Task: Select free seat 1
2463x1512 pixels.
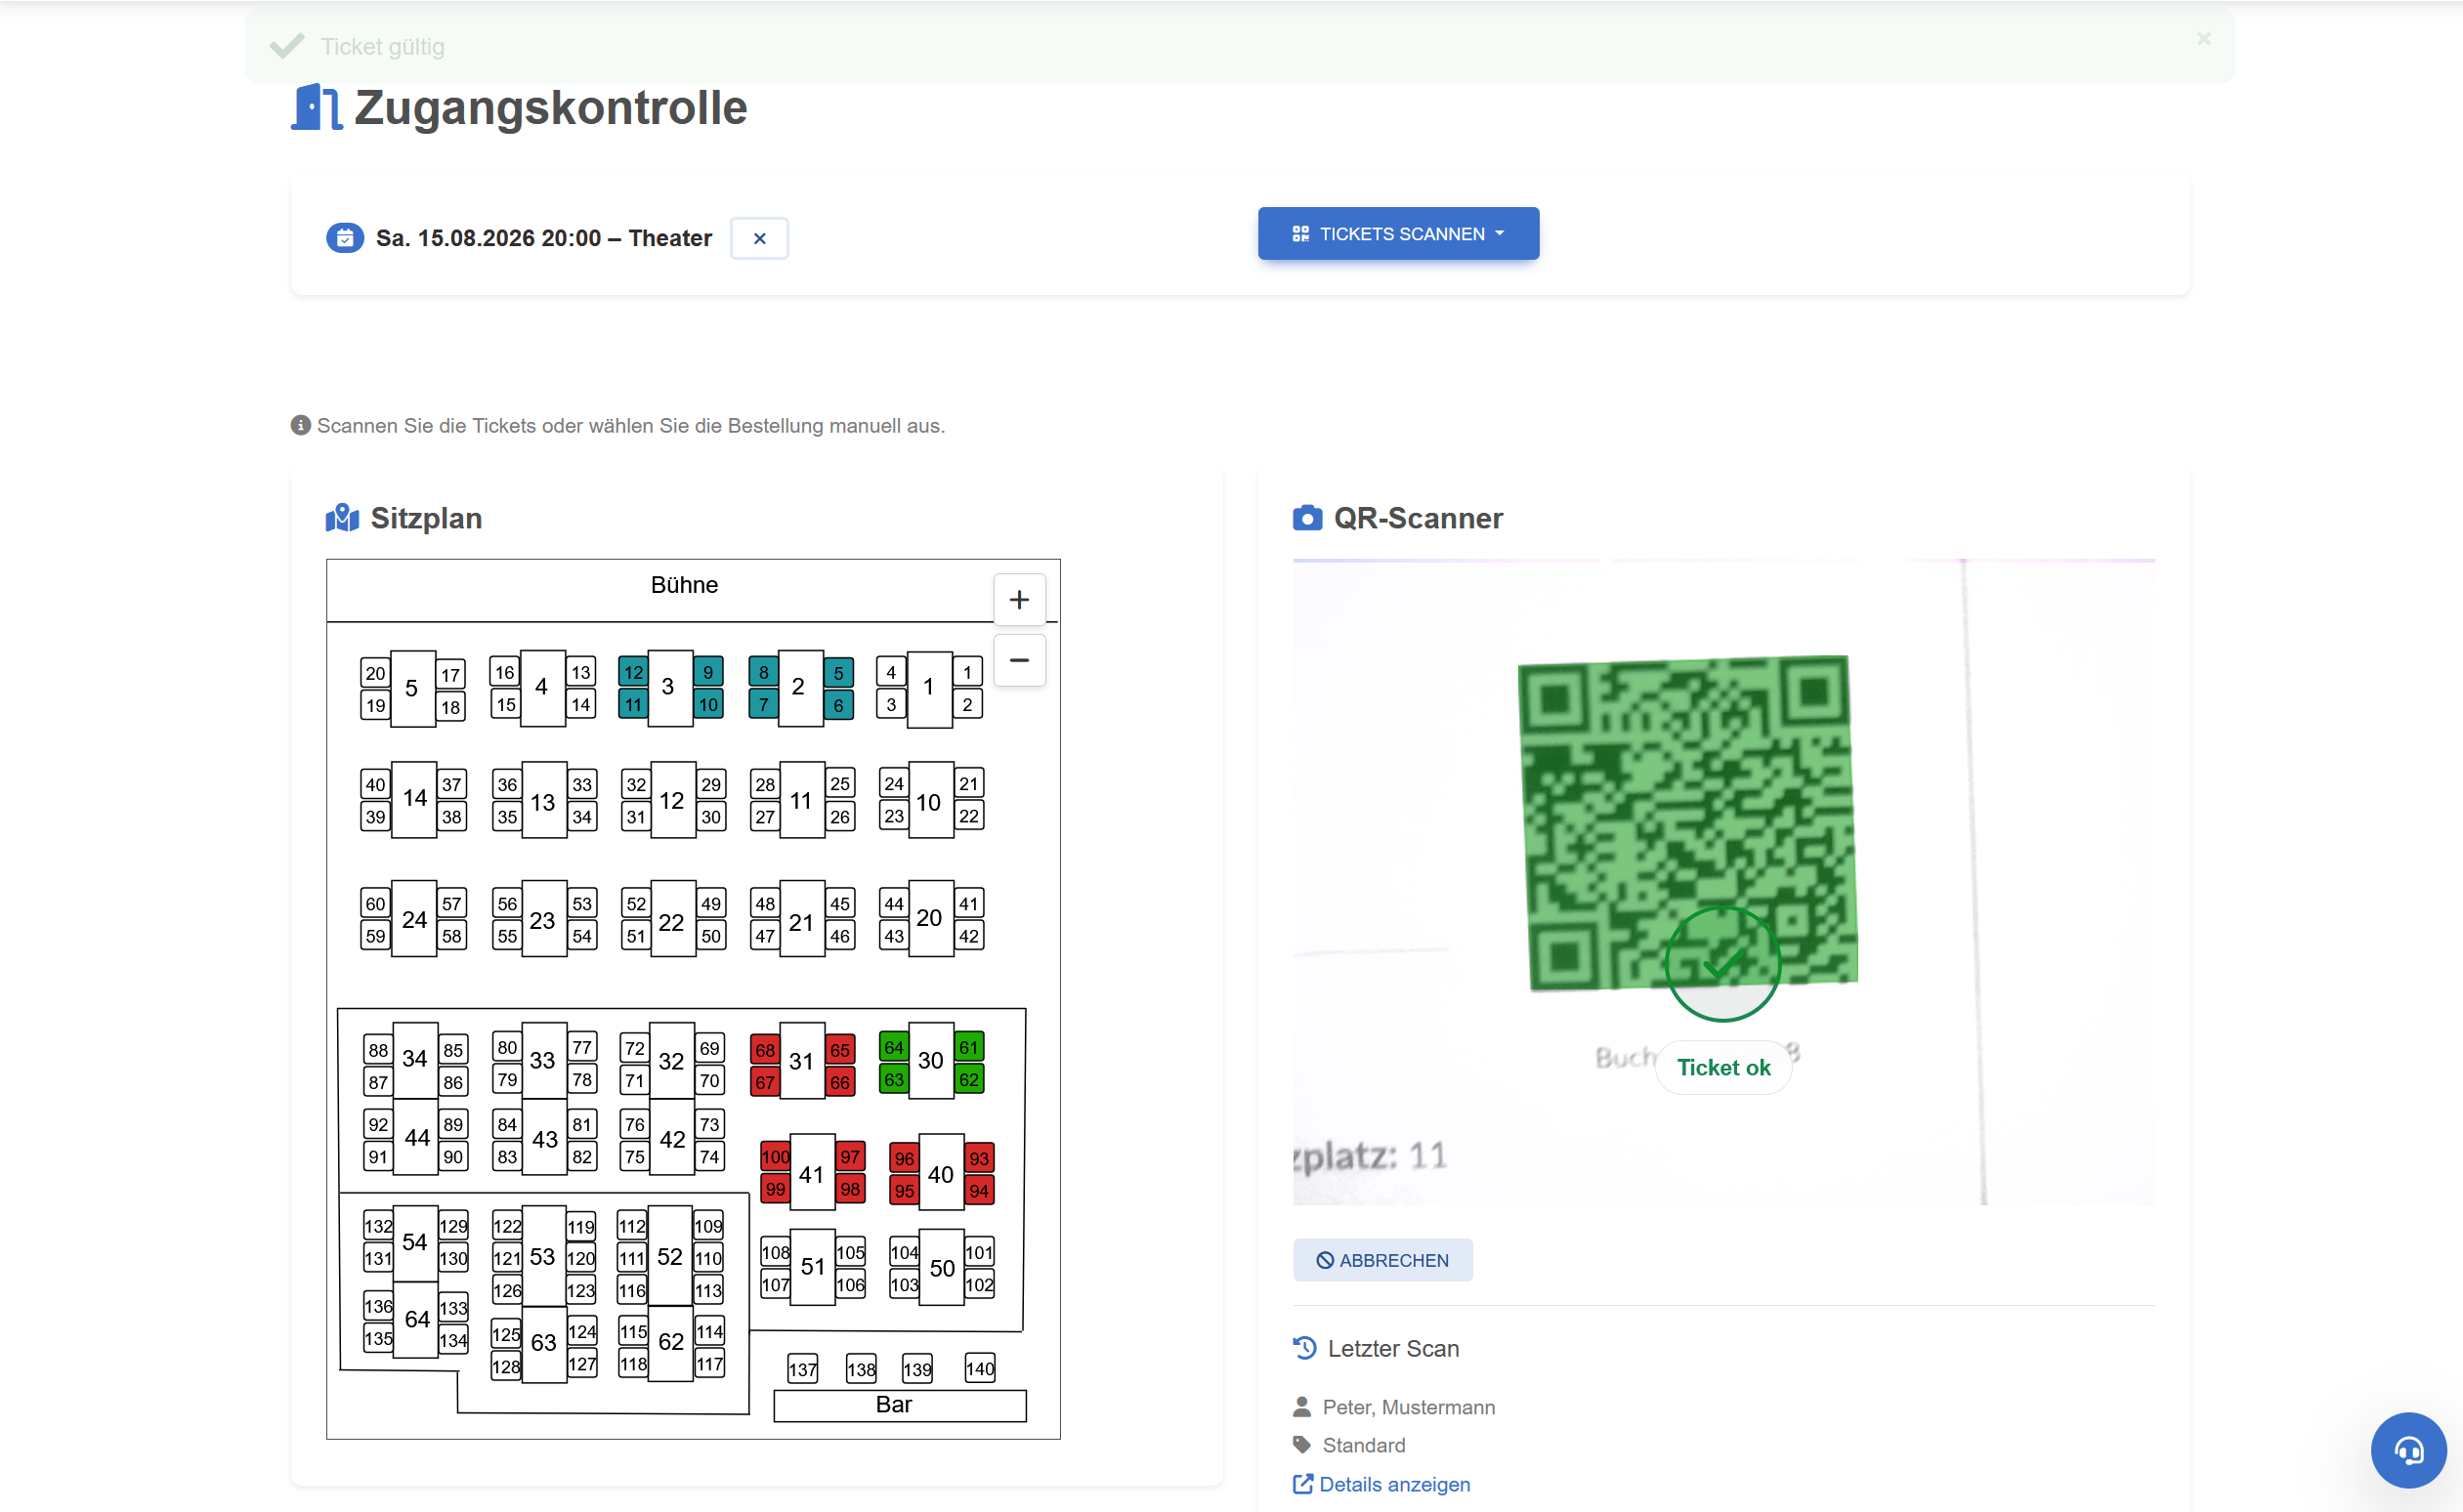Action: 967,672
